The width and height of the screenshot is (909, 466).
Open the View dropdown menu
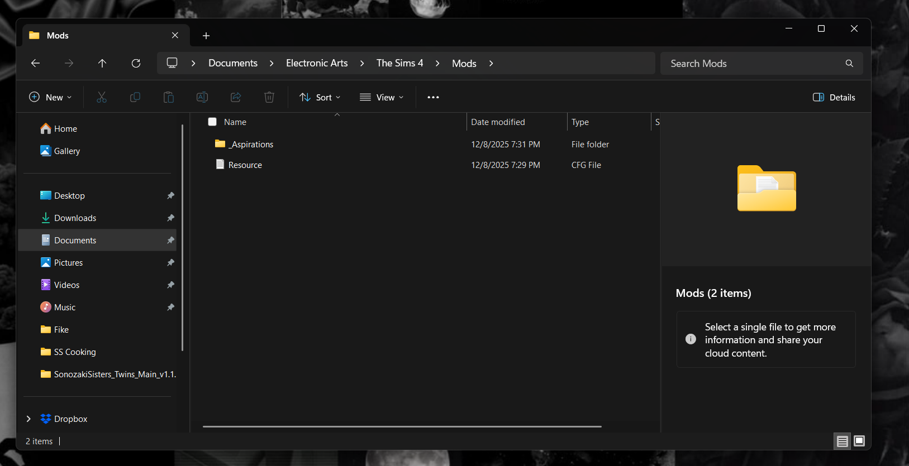(382, 97)
